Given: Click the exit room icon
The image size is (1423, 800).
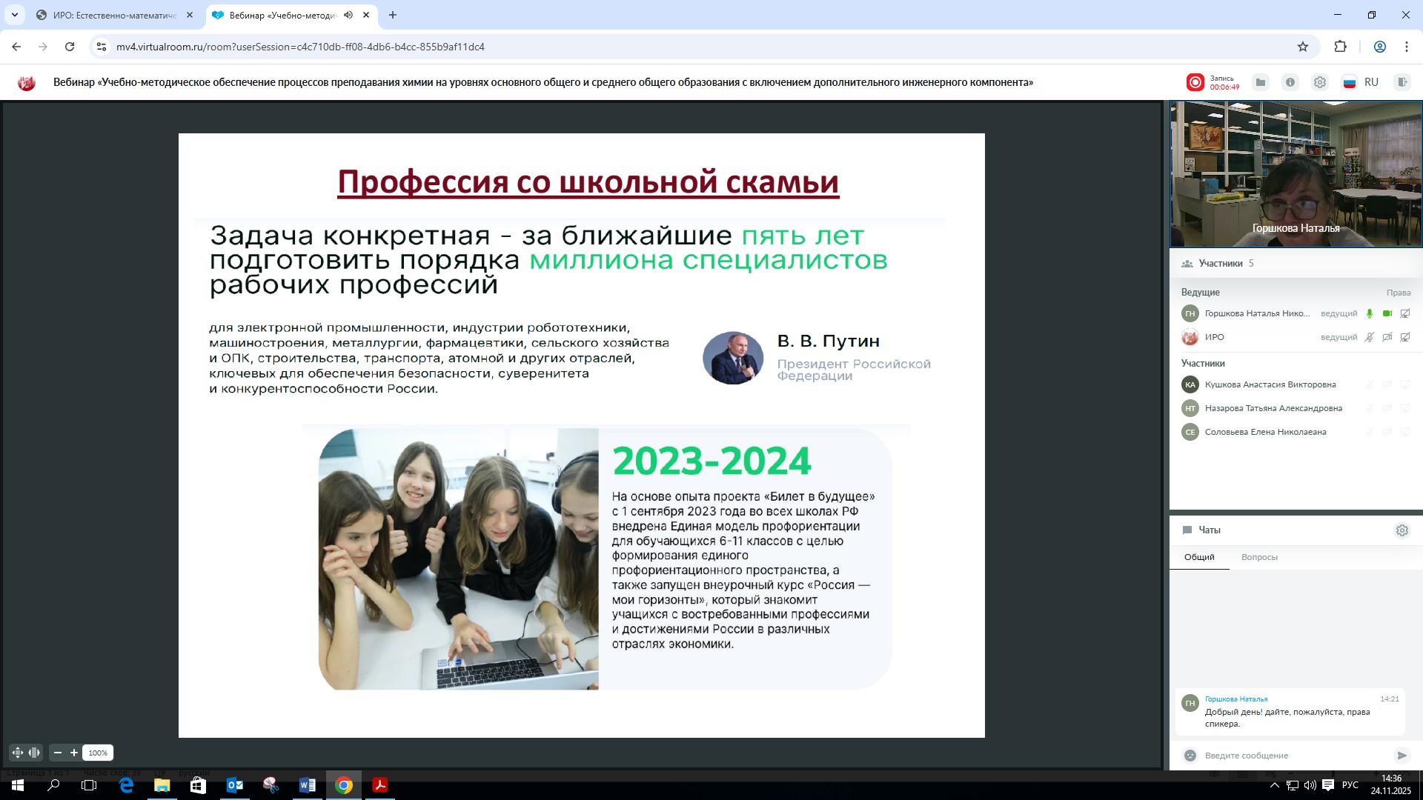Looking at the screenshot, I should [x=1402, y=82].
